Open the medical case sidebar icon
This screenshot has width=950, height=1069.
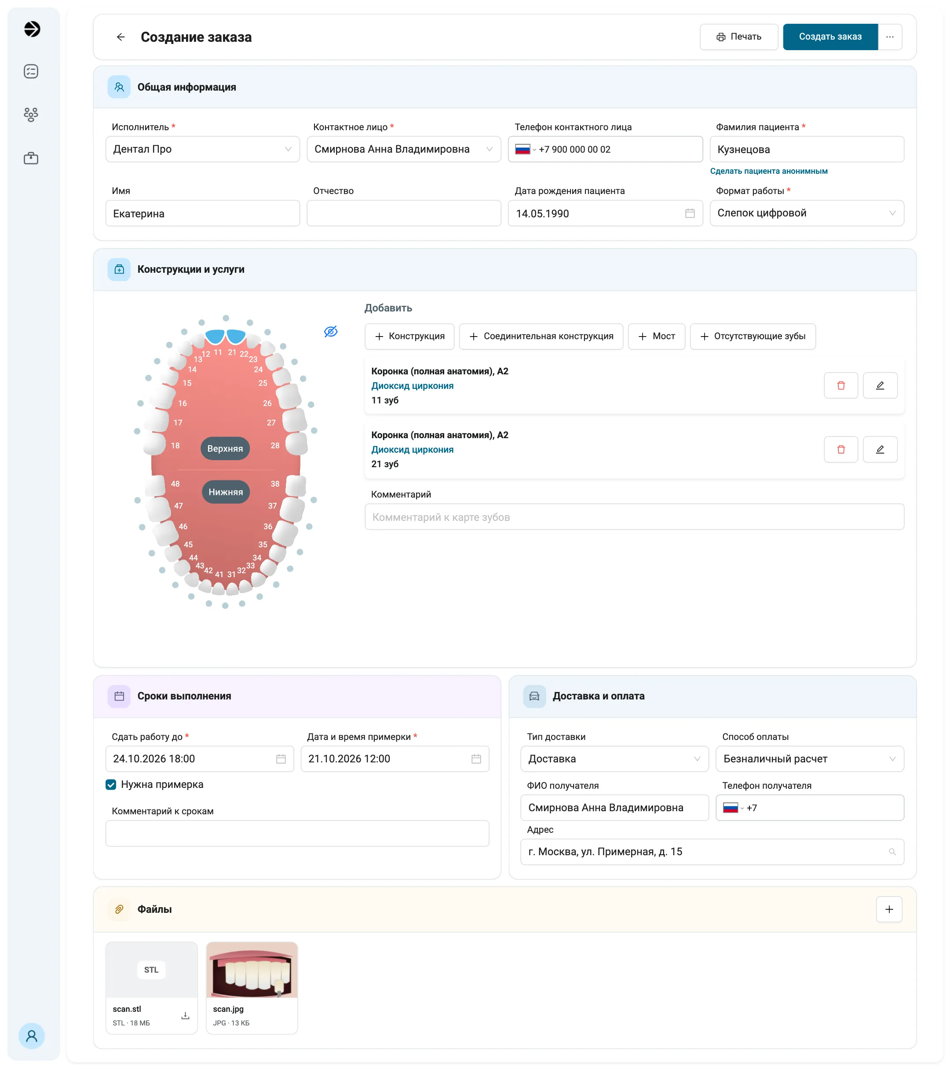31,158
